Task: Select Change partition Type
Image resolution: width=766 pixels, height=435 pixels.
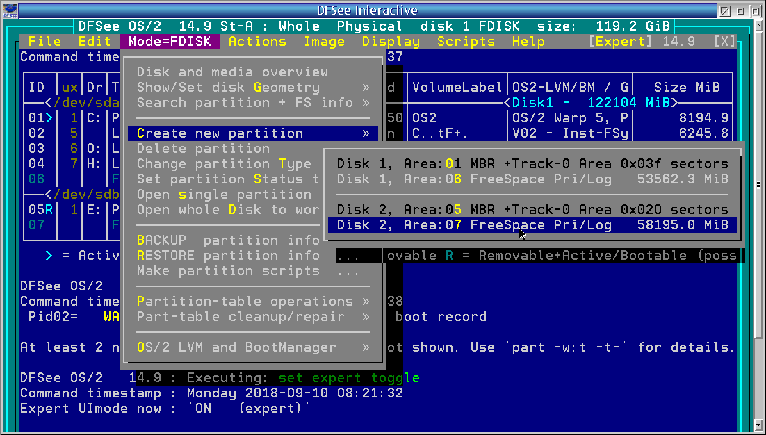Action: [225, 163]
